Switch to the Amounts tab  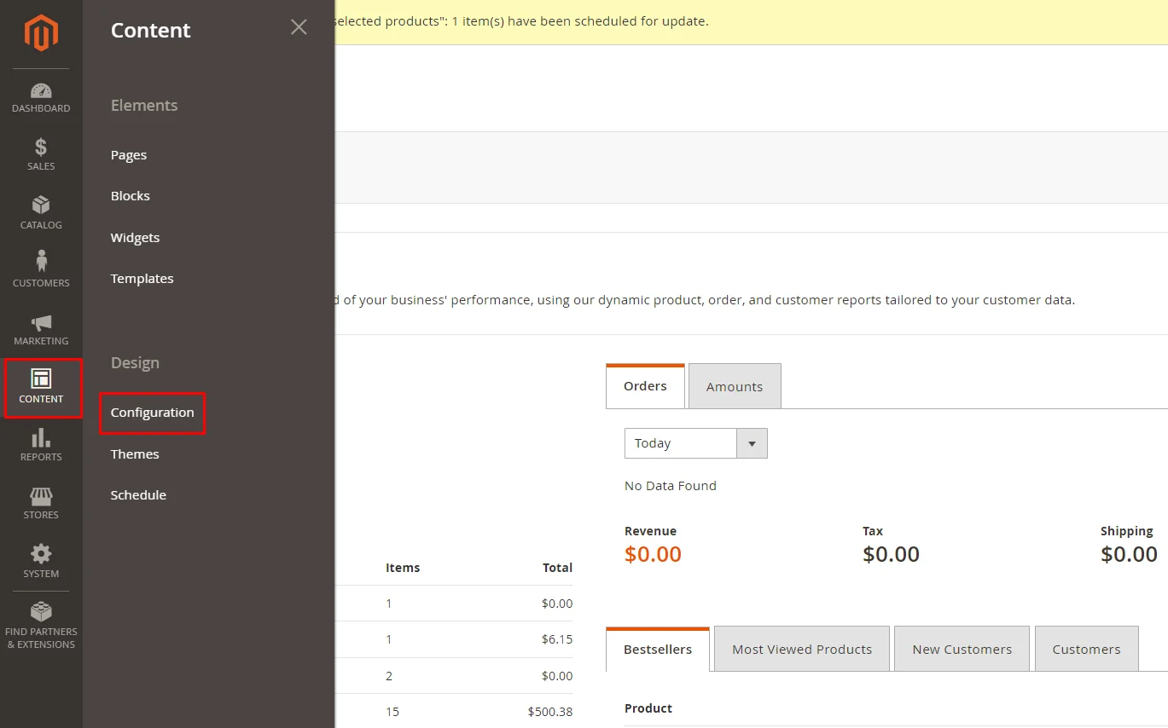734,385
